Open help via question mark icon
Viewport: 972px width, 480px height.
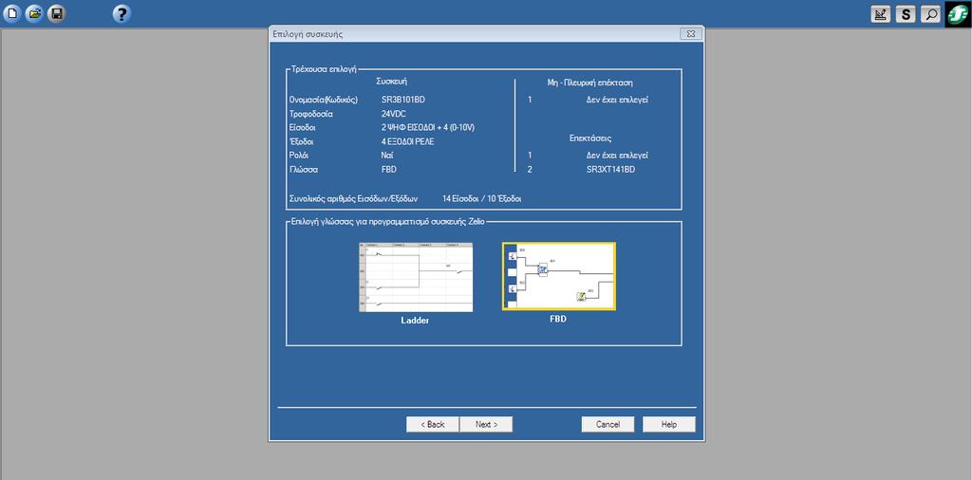pos(121,13)
